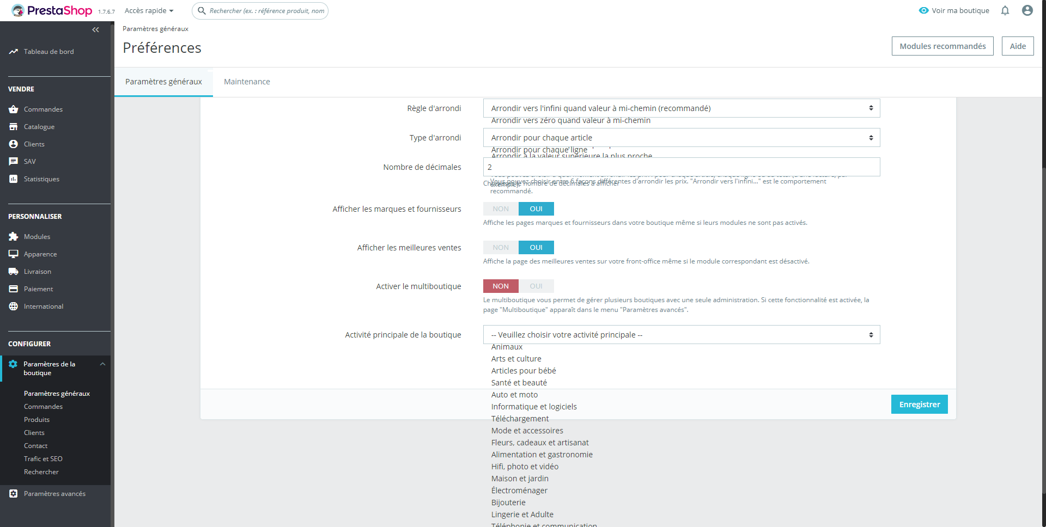The height and width of the screenshot is (527, 1046).
Task: Enable multiboutique with OUI toggle
Action: pyautogui.click(x=536, y=286)
